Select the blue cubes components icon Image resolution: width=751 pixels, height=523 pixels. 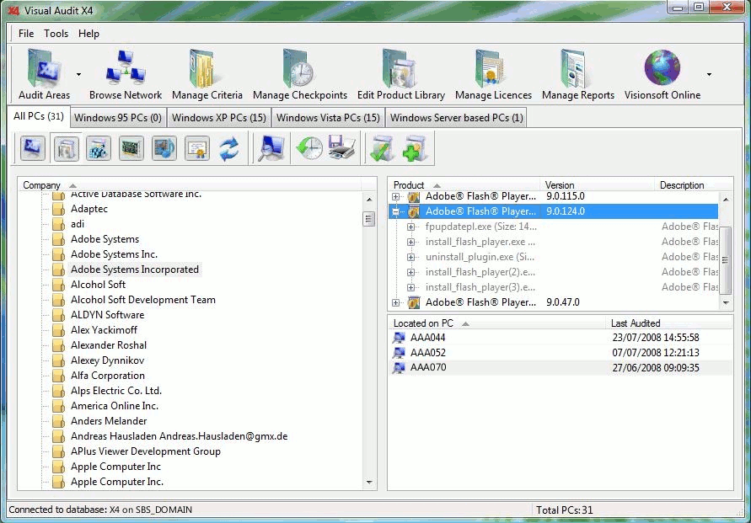coord(99,148)
